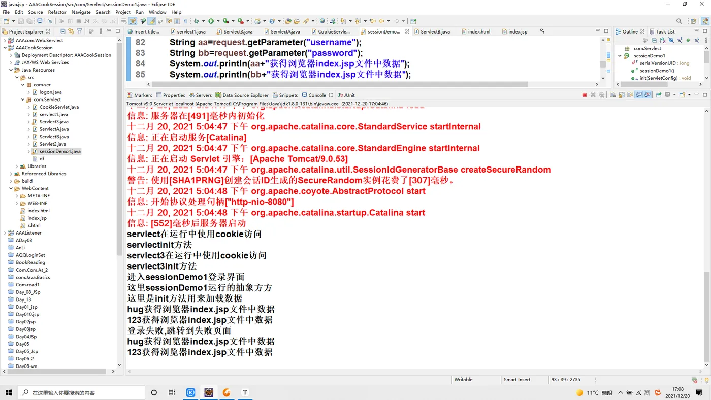The image size is (711, 400).
Task: Collapse All in Project Explorer toolbar
Action: point(63,31)
